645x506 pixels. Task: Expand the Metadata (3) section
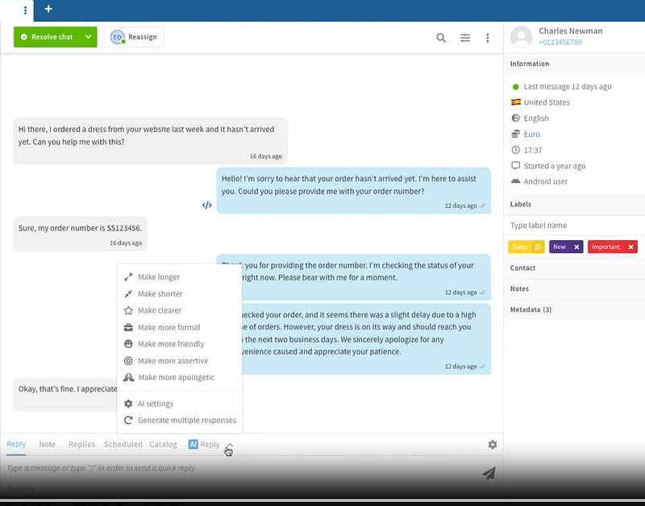click(x=531, y=309)
